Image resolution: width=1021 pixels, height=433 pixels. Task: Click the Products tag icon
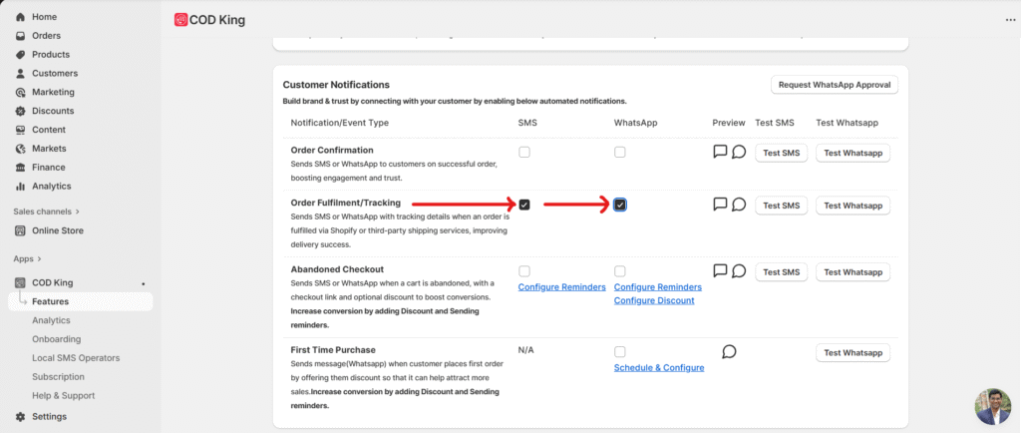coord(21,55)
